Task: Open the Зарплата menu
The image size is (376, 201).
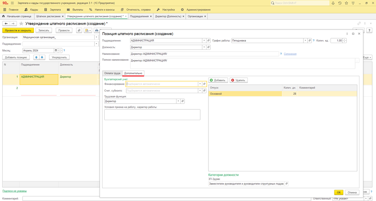Action: click(x=53, y=10)
